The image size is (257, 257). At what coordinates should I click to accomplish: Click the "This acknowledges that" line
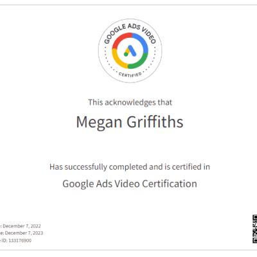coord(130,102)
